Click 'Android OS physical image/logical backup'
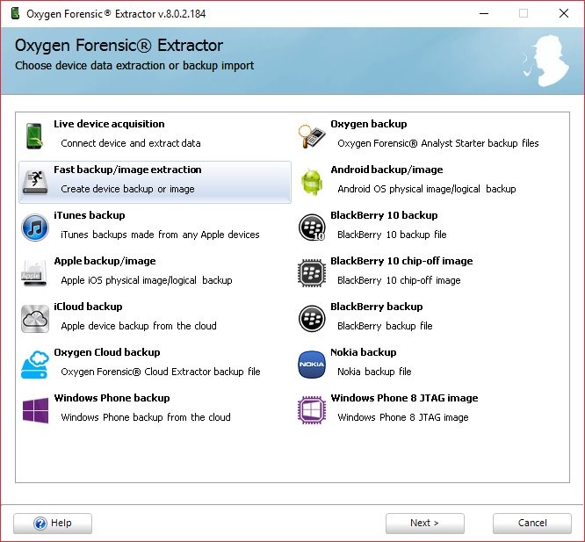The image size is (585, 542). pyautogui.click(x=426, y=189)
